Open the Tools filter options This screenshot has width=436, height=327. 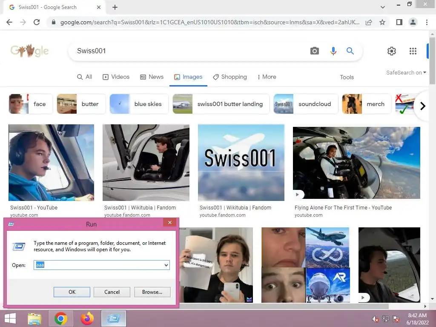coord(347,77)
